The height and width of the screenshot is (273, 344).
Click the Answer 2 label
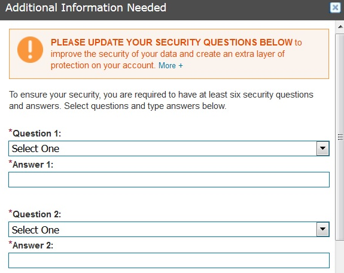pos(31,245)
